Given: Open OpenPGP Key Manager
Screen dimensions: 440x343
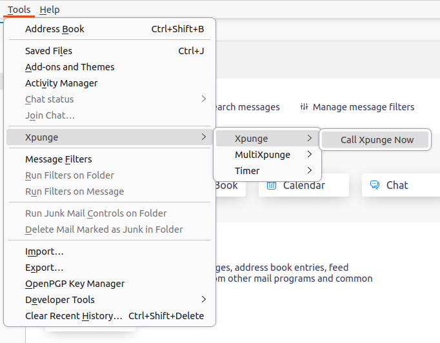Looking at the screenshot, I should pyautogui.click(x=110, y=284).
